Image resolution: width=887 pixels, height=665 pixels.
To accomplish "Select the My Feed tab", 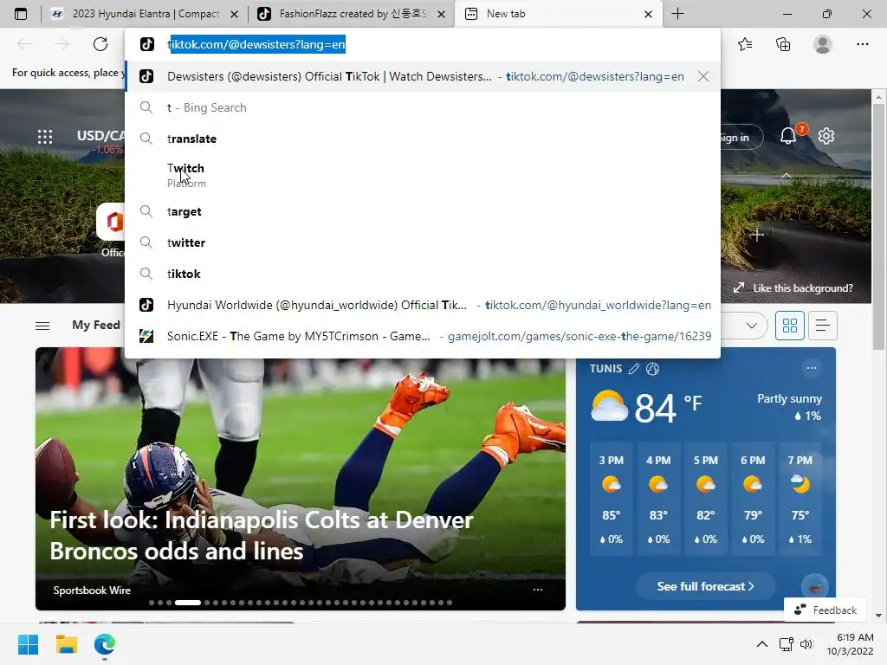I will coord(95,325).
